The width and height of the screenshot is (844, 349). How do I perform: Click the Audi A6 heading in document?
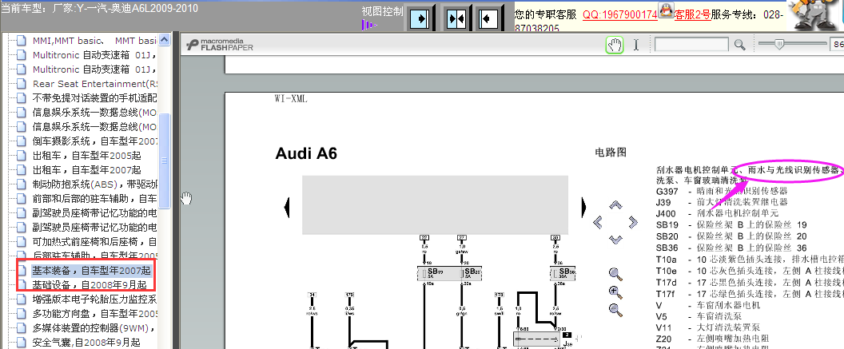click(306, 153)
